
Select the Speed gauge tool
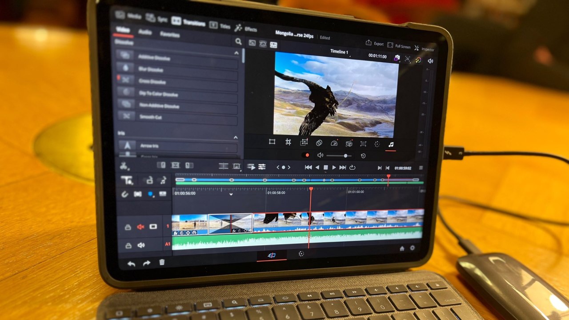(334, 143)
